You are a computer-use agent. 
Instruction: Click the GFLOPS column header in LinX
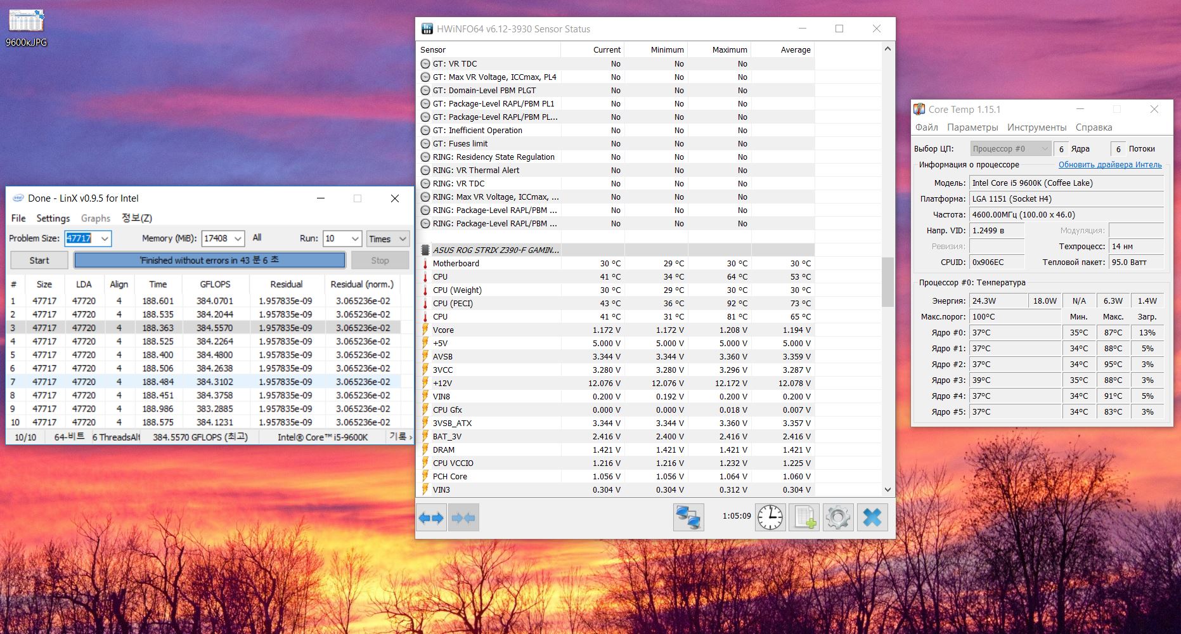pyautogui.click(x=215, y=285)
